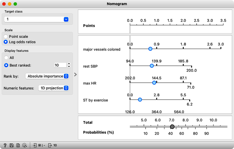
Task: Click the Best ranked number stepper arrows
Action: [x=69, y=65]
